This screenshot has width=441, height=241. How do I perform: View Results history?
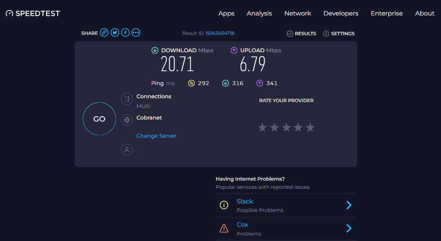301,34
